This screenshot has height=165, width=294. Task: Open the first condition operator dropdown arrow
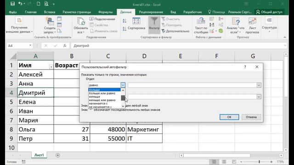[x=123, y=85]
